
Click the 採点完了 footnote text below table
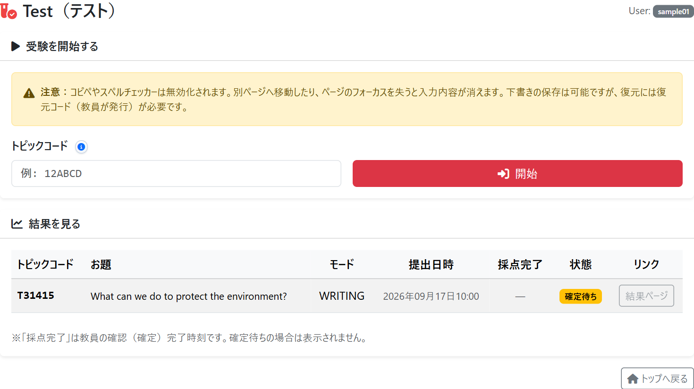pyautogui.click(x=190, y=338)
